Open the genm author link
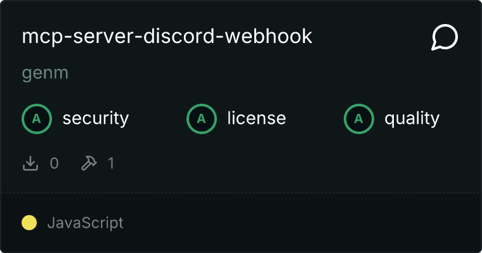The image size is (482, 253). coord(45,73)
